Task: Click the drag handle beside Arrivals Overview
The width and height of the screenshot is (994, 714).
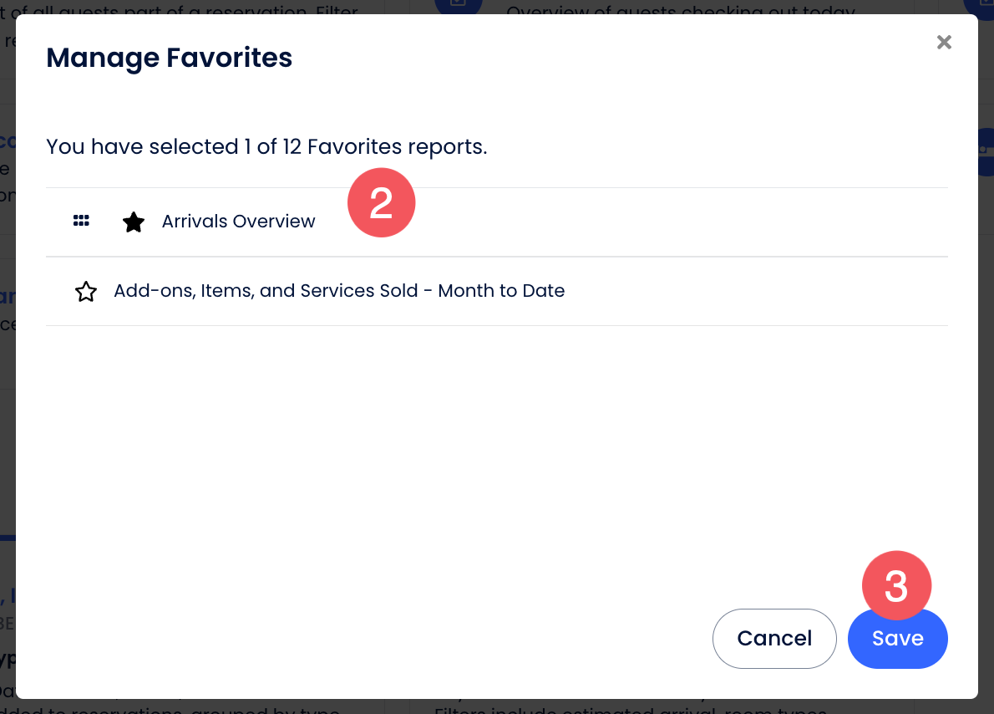Action: click(81, 222)
